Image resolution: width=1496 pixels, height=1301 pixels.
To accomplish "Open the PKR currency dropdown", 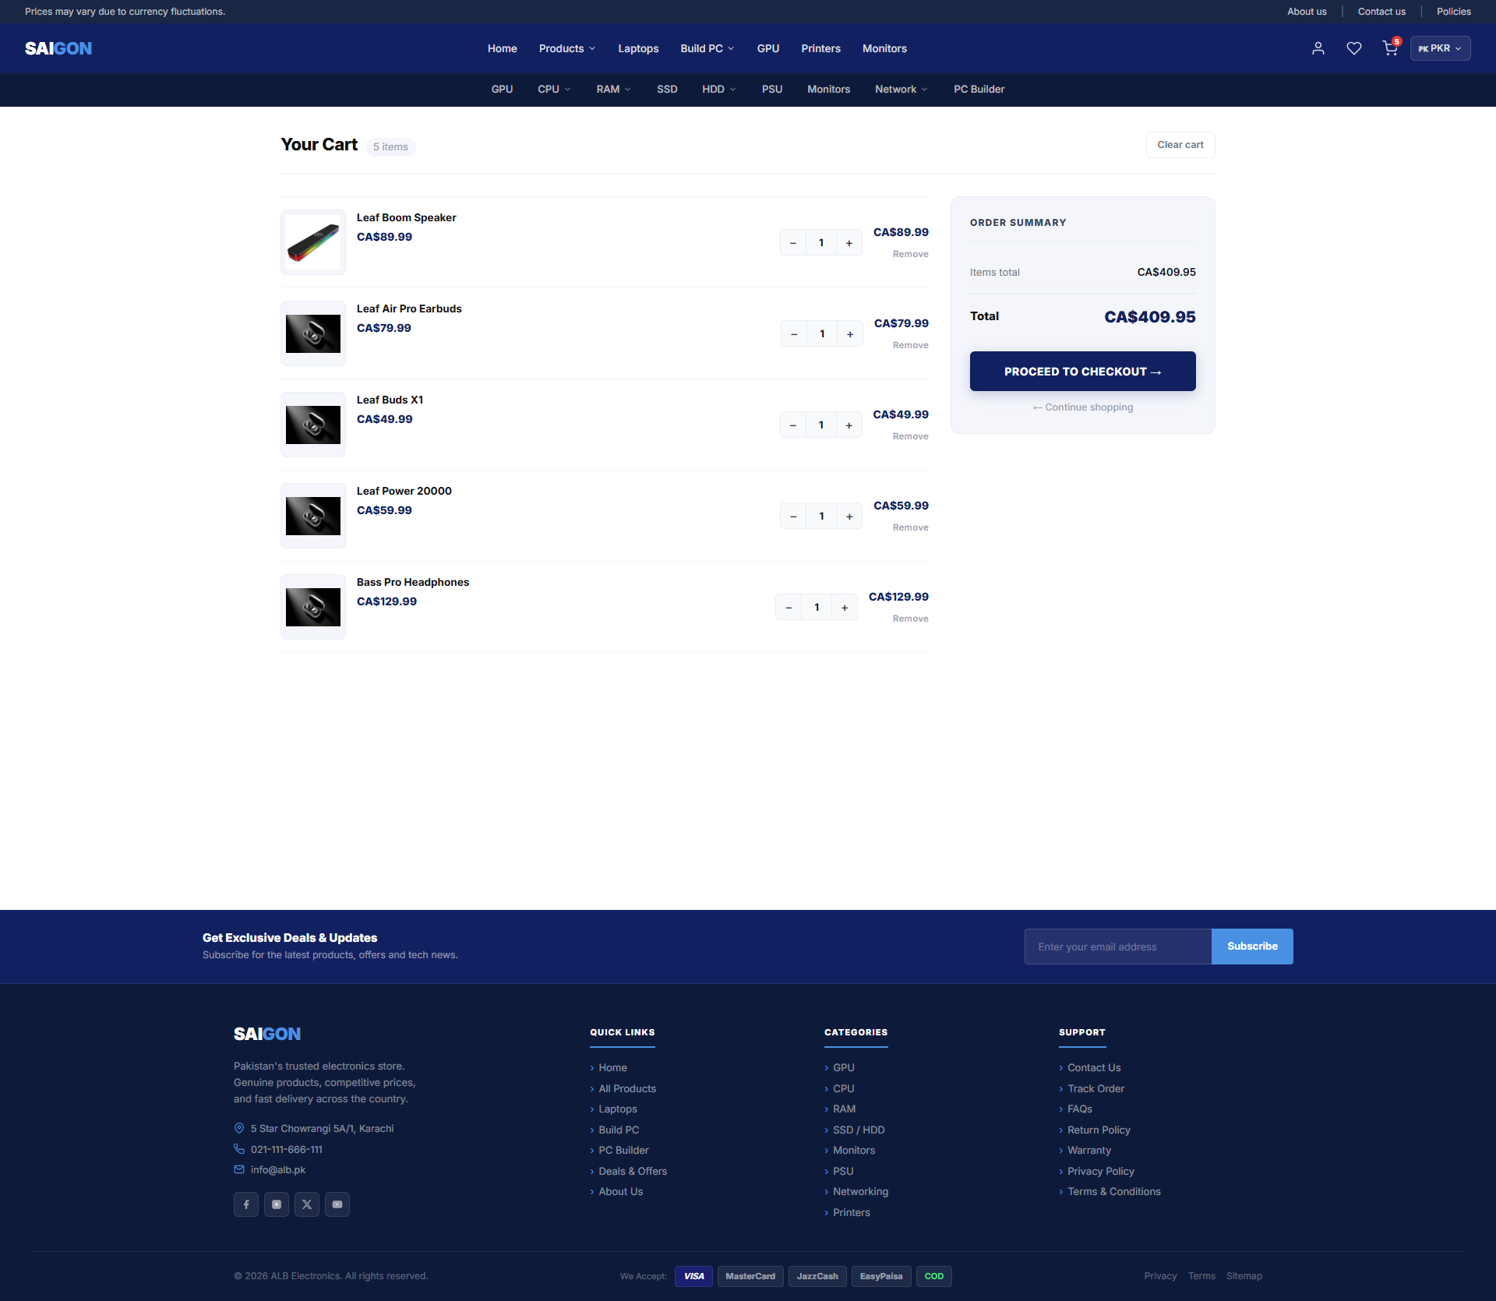I will 1440,48.
